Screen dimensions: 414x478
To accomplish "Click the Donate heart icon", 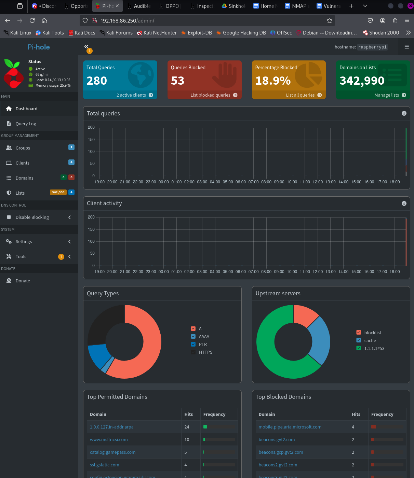I will coord(9,280).
